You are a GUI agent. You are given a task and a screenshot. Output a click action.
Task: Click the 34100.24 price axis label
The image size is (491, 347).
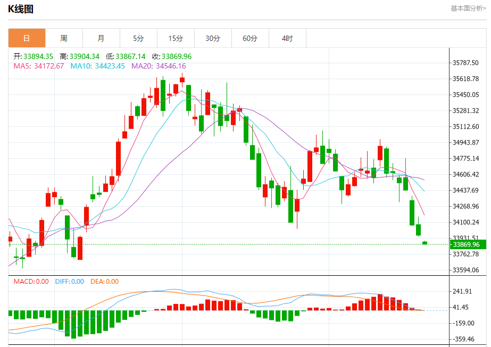point(465,223)
